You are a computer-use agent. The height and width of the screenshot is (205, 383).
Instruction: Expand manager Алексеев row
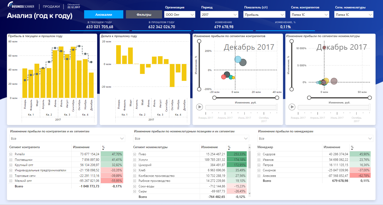click(259, 176)
